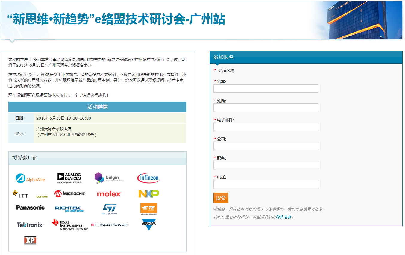Click the AlphaWire logo
Image resolution: width=405 pixels, height=255 pixels.
[30, 178]
